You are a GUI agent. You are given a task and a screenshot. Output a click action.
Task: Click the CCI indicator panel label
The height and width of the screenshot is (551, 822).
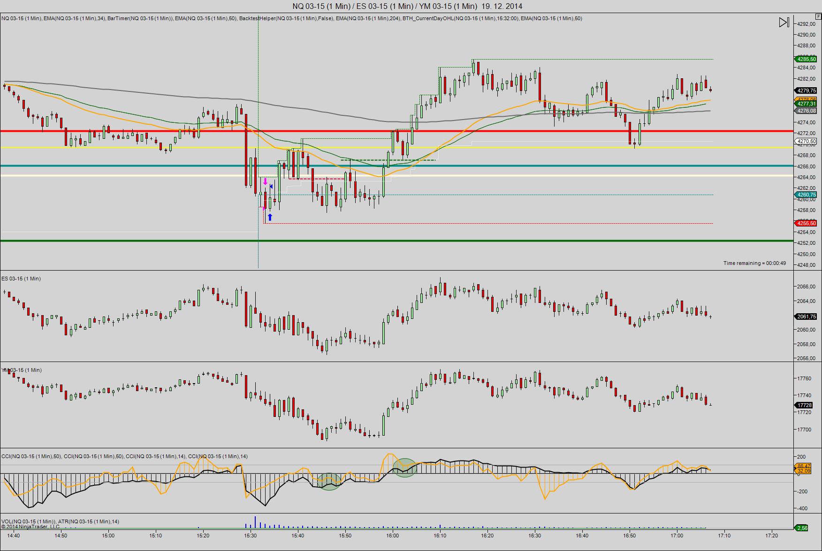pyautogui.click(x=125, y=456)
